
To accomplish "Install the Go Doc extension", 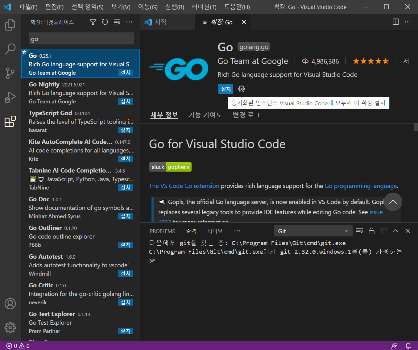I will [x=126, y=216].
